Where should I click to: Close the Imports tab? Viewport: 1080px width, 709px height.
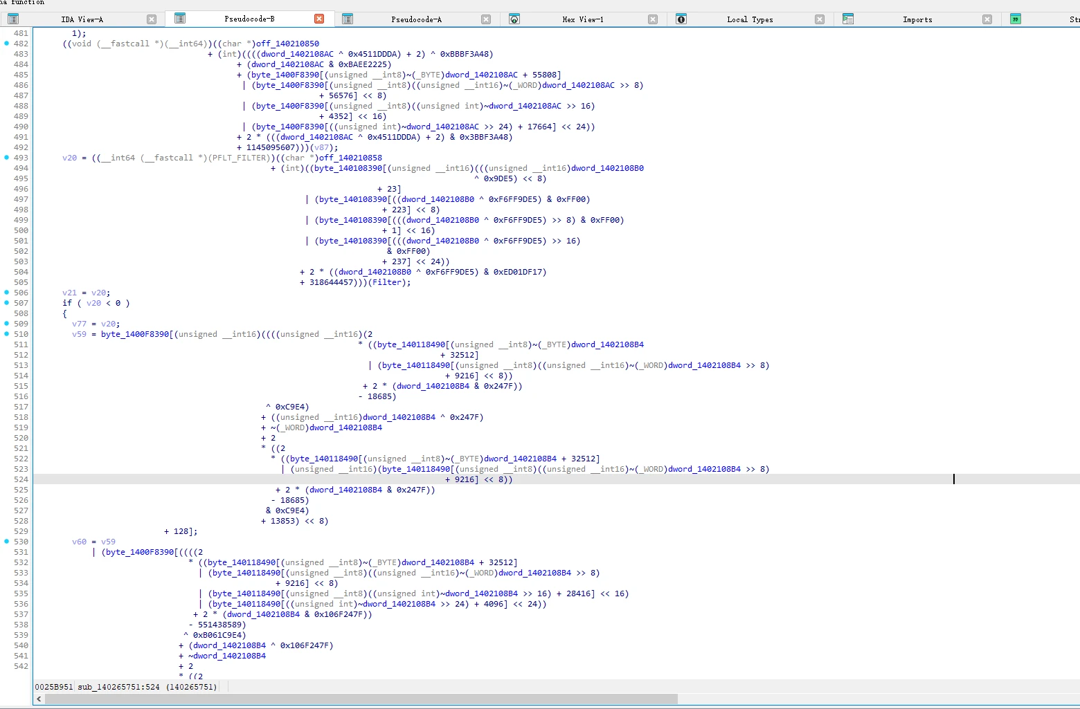[987, 19]
